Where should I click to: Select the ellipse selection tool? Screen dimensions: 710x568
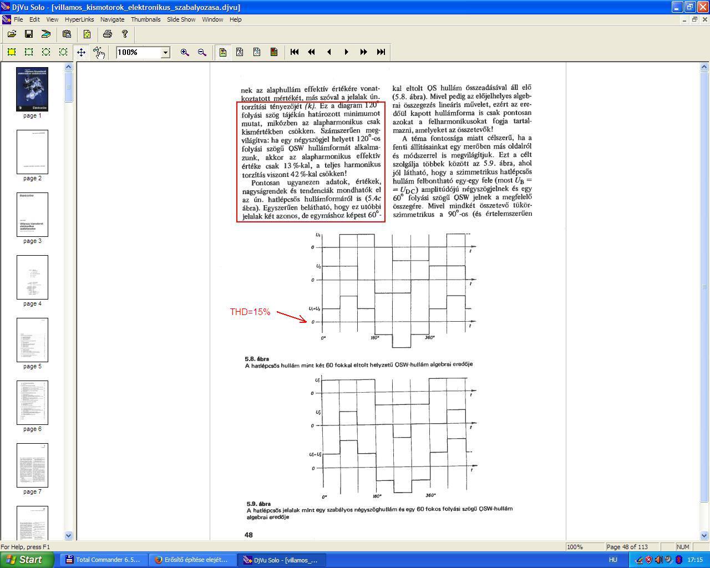46,52
